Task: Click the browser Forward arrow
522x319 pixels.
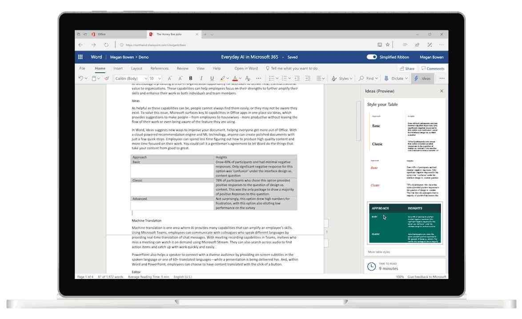Action: pyautogui.click(x=93, y=44)
